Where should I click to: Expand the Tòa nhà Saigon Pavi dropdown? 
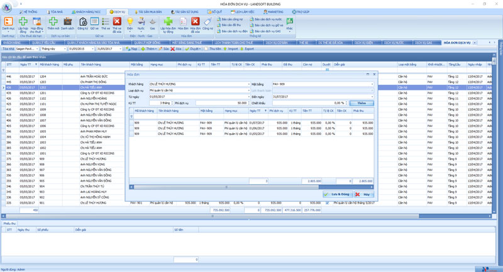pos(37,49)
